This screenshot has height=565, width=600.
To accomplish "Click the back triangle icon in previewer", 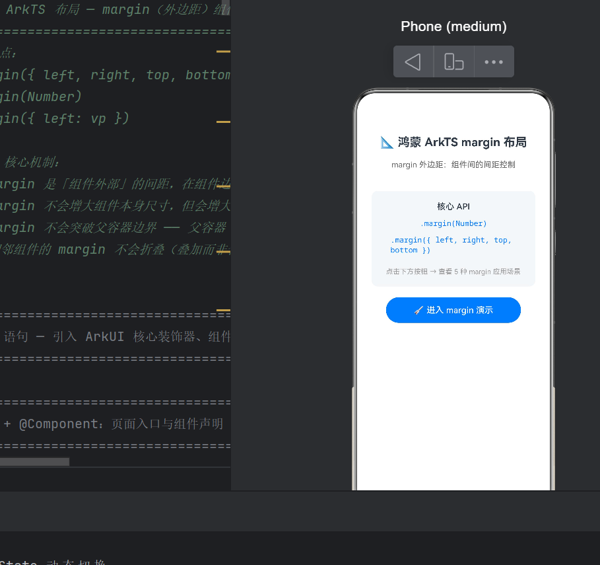I will pyautogui.click(x=413, y=61).
